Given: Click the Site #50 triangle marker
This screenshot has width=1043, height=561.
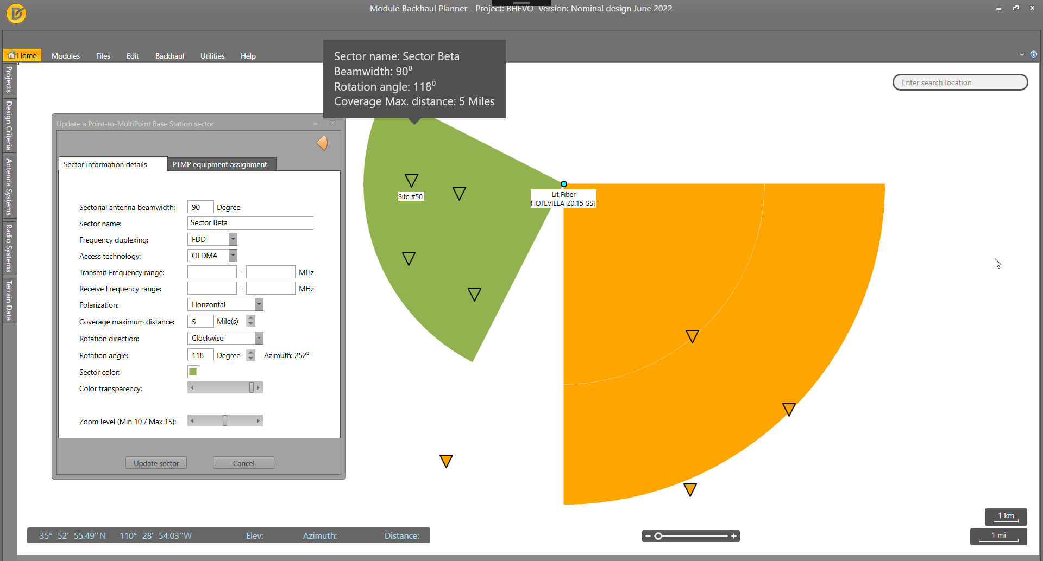Looking at the screenshot, I should pyautogui.click(x=411, y=180).
